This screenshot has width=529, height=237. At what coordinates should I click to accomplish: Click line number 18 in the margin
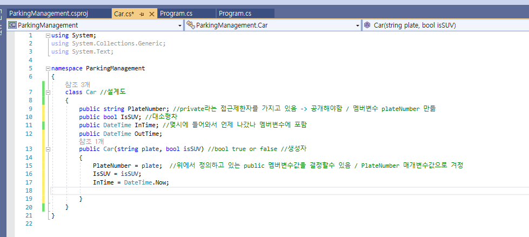point(29,191)
